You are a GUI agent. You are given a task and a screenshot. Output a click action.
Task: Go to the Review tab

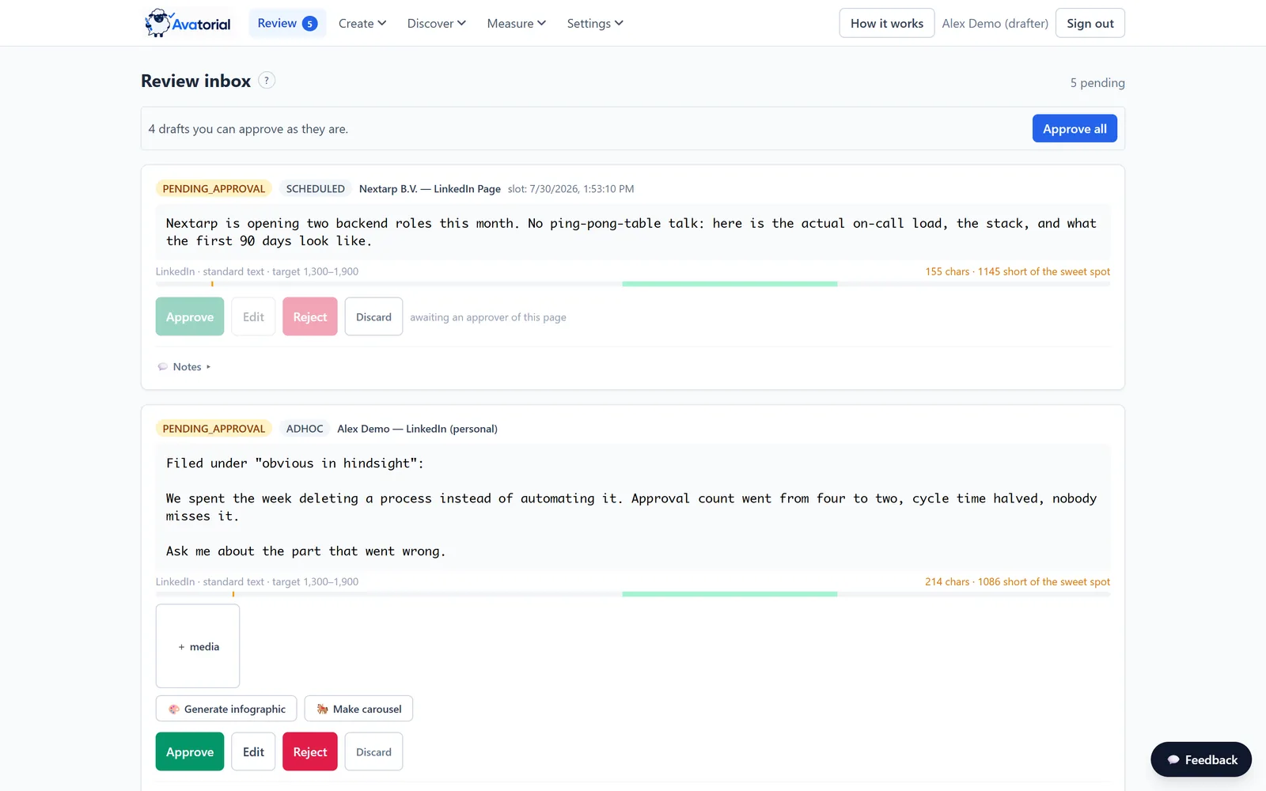tap(287, 24)
